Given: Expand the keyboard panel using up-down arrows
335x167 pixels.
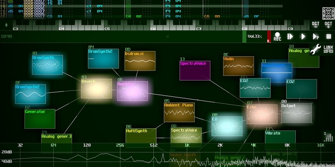Looking at the screenshot, I should (6, 25).
